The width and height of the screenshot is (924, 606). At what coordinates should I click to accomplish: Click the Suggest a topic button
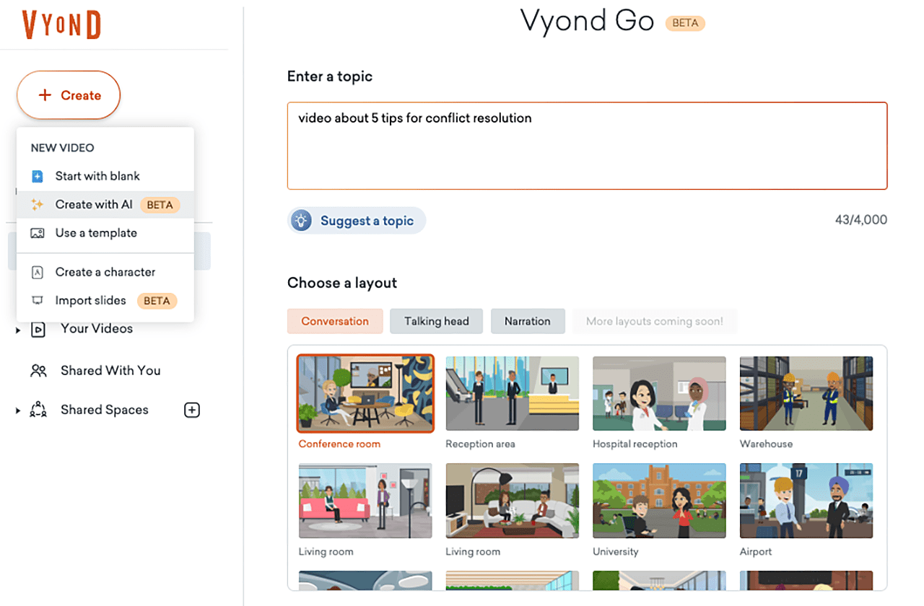pos(357,221)
